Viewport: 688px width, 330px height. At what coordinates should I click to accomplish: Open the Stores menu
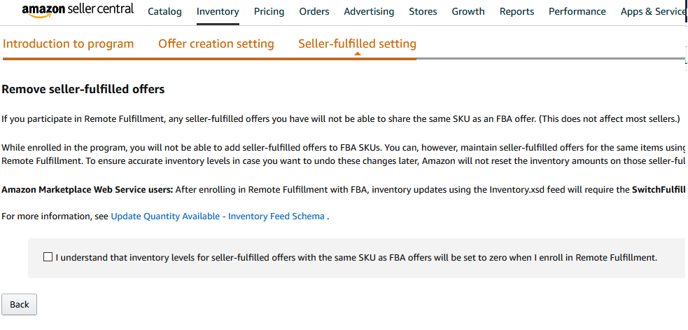coord(423,12)
